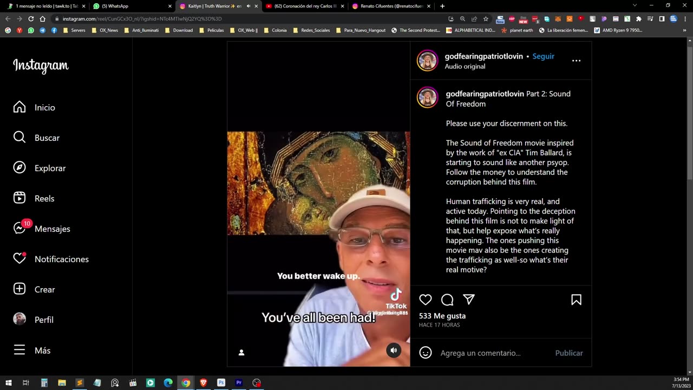Open OX_News bookmark folder
Image resolution: width=693 pixels, height=390 pixels.
(x=104, y=30)
